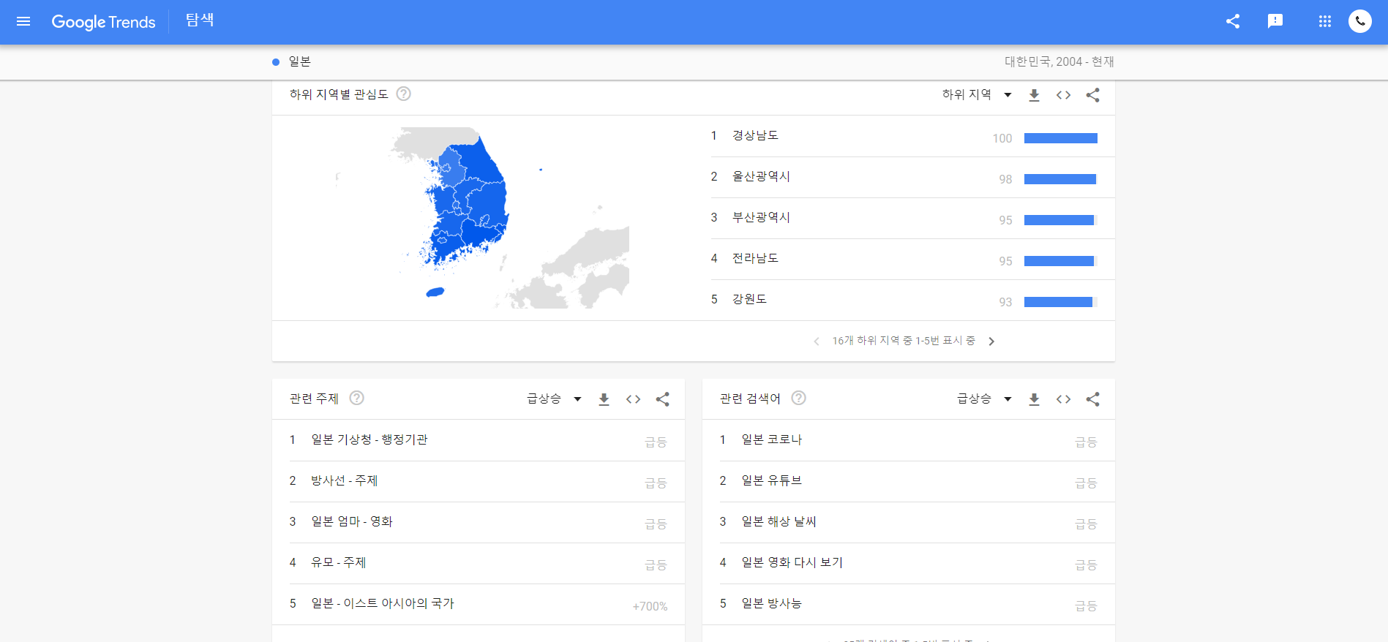The height and width of the screenshot is (642, 1388).
Task: Click the share icon in the header
Action: (1233, 21)
